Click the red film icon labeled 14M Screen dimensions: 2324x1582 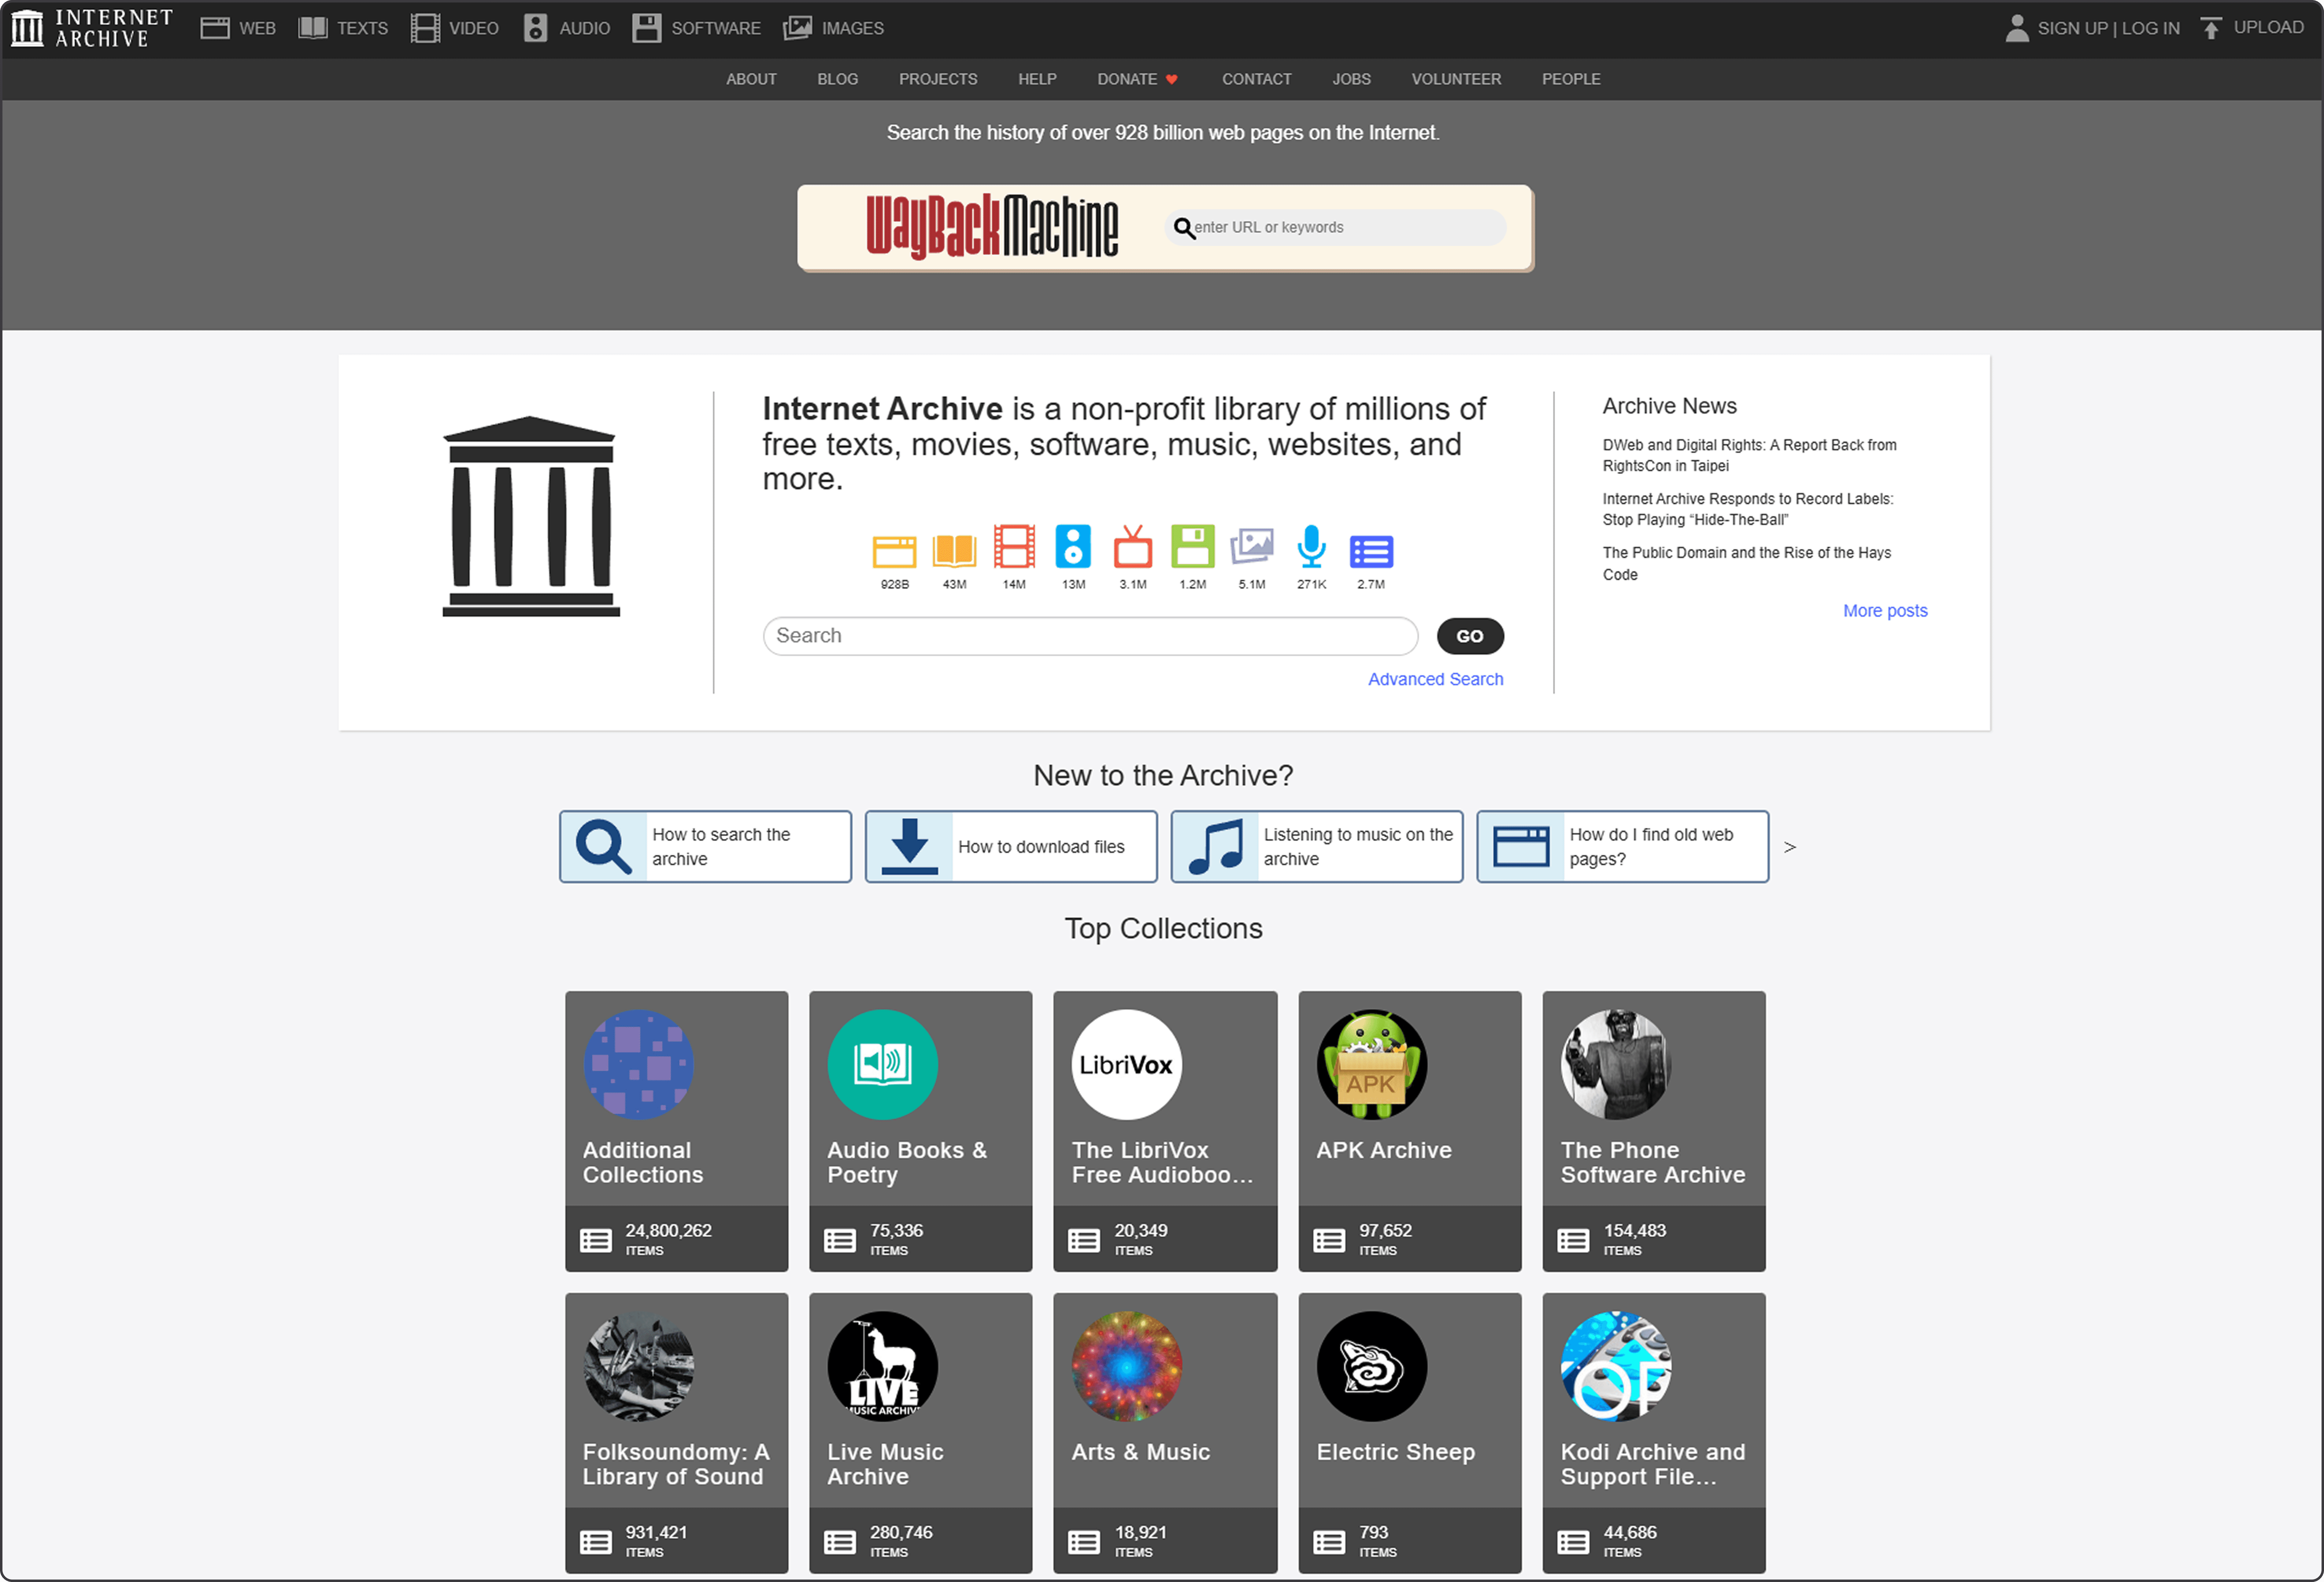tap(1014, 547)
